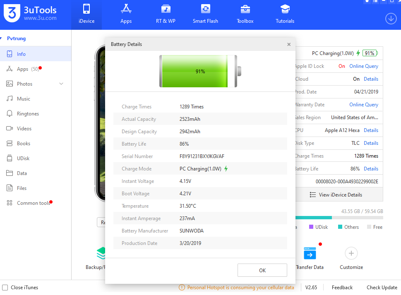Click the UDisk purple legend swatch
Image resolution: width=401 pixels, height=295 pixels.
point(311,227)
